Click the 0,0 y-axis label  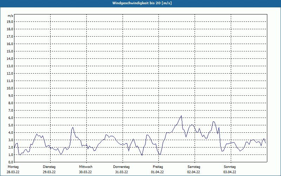pos(11,162)
